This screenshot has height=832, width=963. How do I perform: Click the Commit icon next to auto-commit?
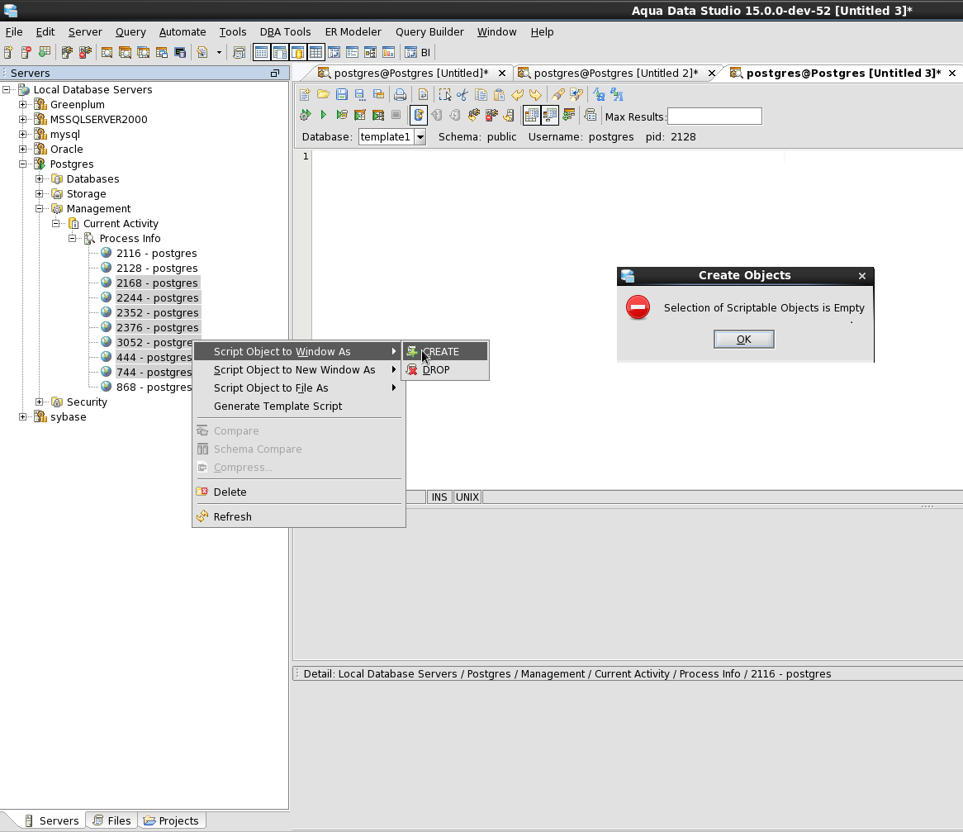point(437,115)
